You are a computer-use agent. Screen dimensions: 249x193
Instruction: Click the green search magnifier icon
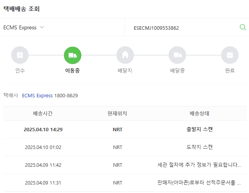[x=242, y=27]
